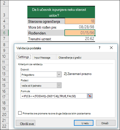The height and width of the screenshot is (130, 120).
Task: Select row header 10
Action: click(4, 56)
